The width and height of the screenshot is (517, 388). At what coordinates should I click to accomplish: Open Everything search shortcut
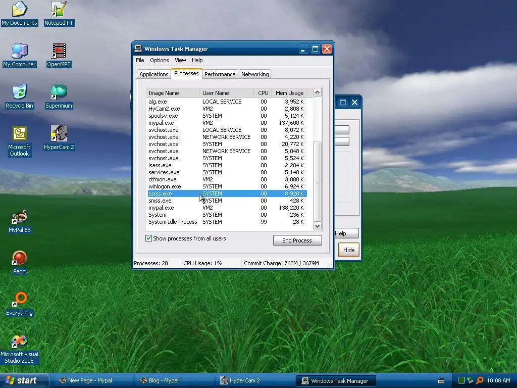(19, 304)
